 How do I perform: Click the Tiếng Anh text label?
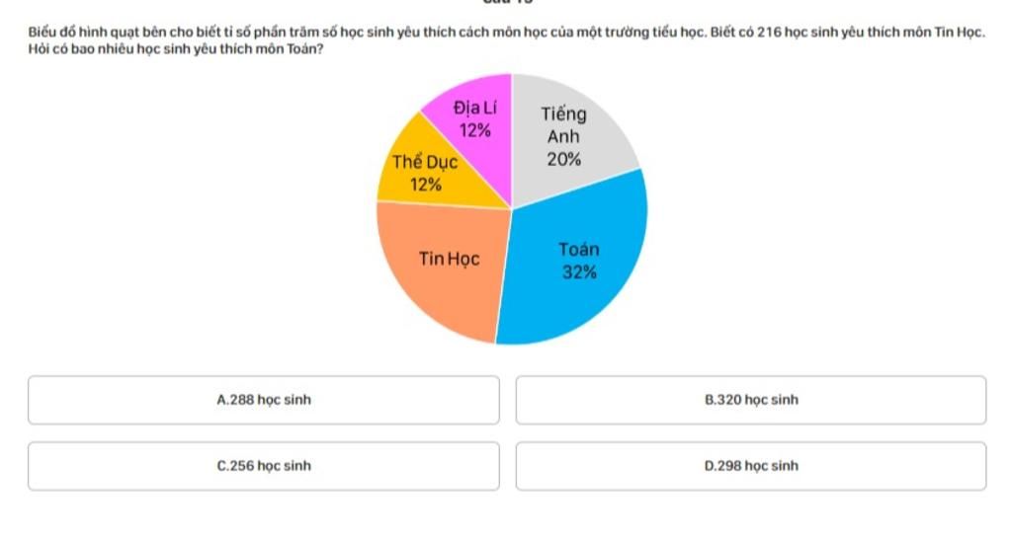(x=563, y=125)
